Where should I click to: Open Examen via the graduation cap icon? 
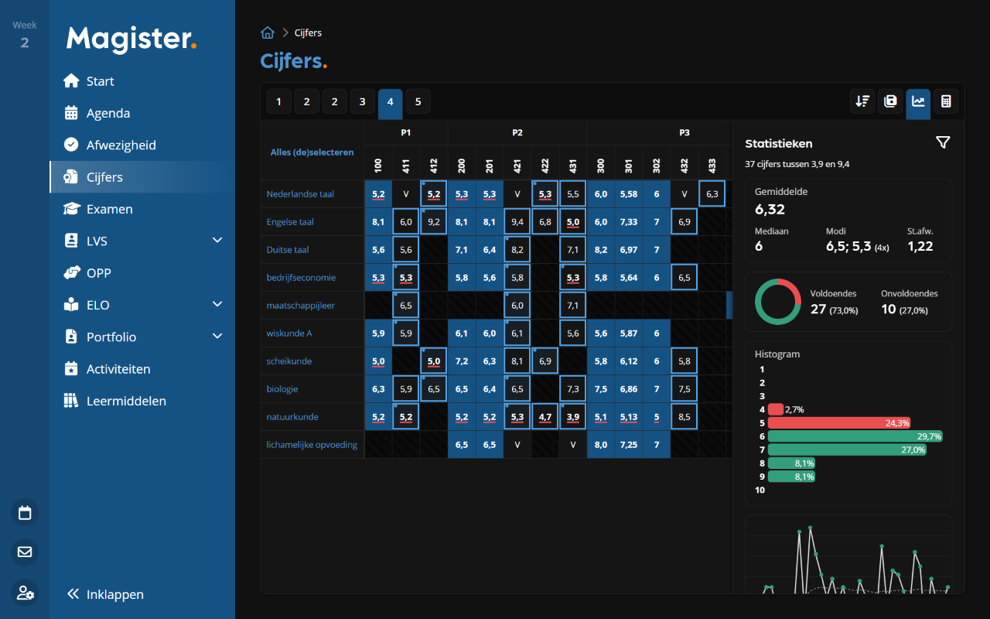[71, 209]
